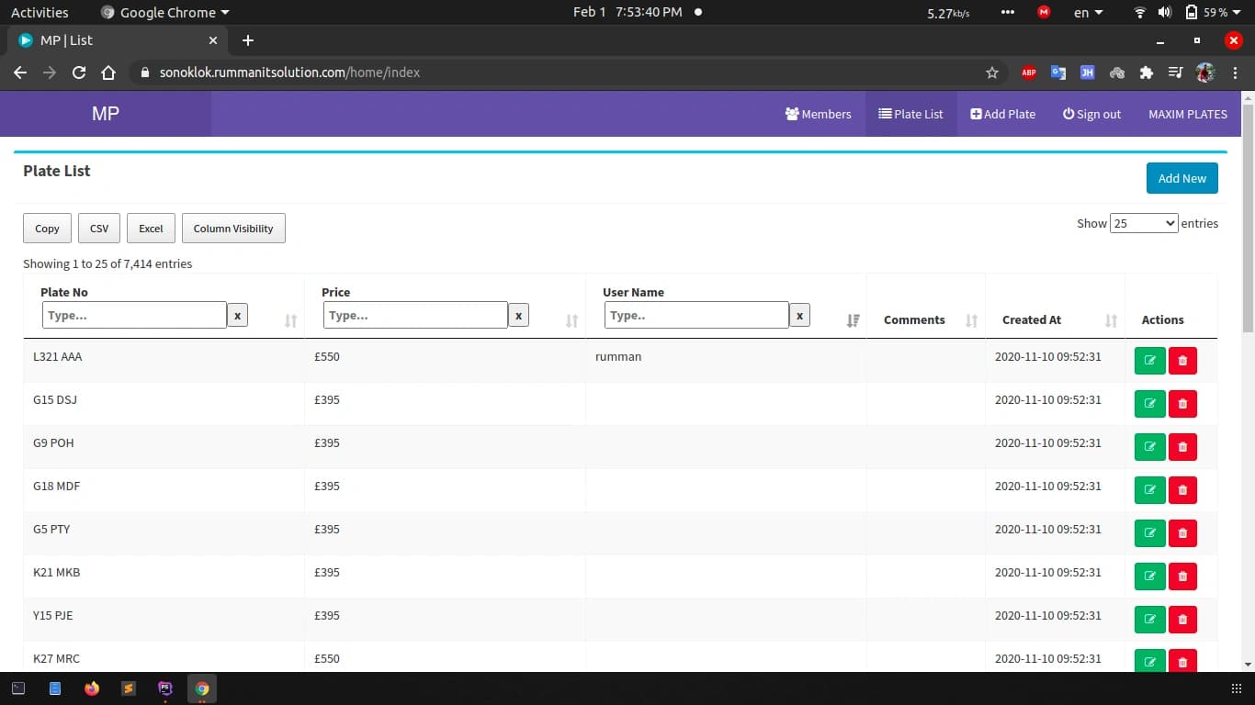Open the Column Visibility dropdown

[233, 229]
